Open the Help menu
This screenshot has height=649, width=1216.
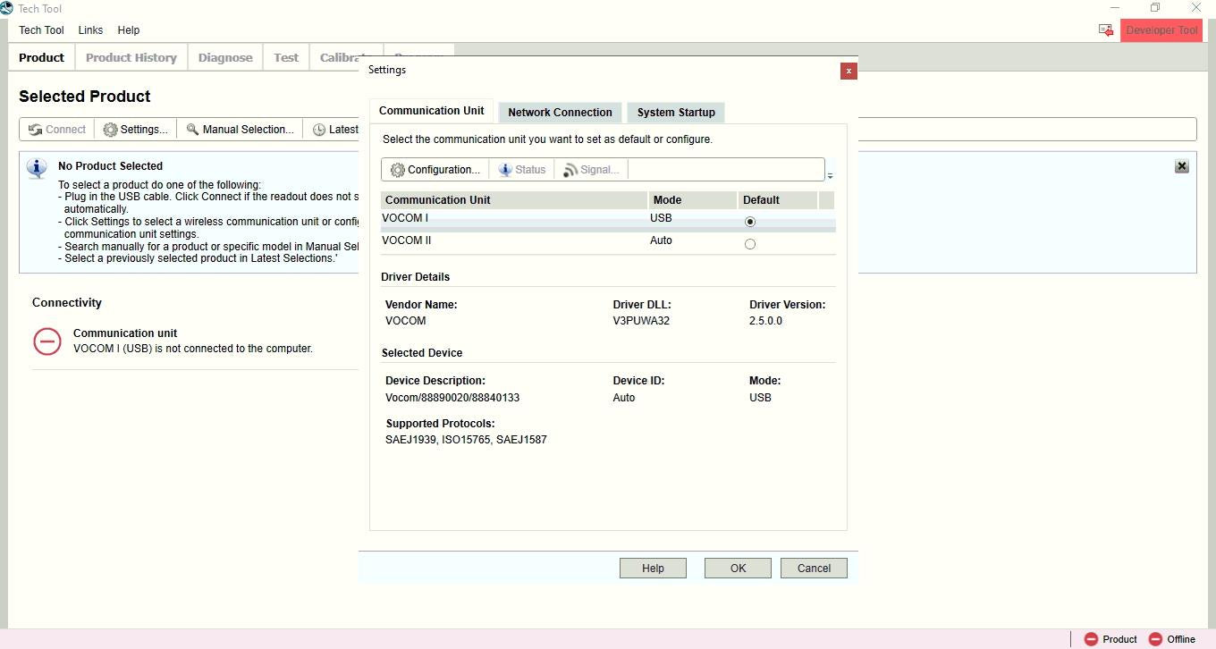[129, 29]
